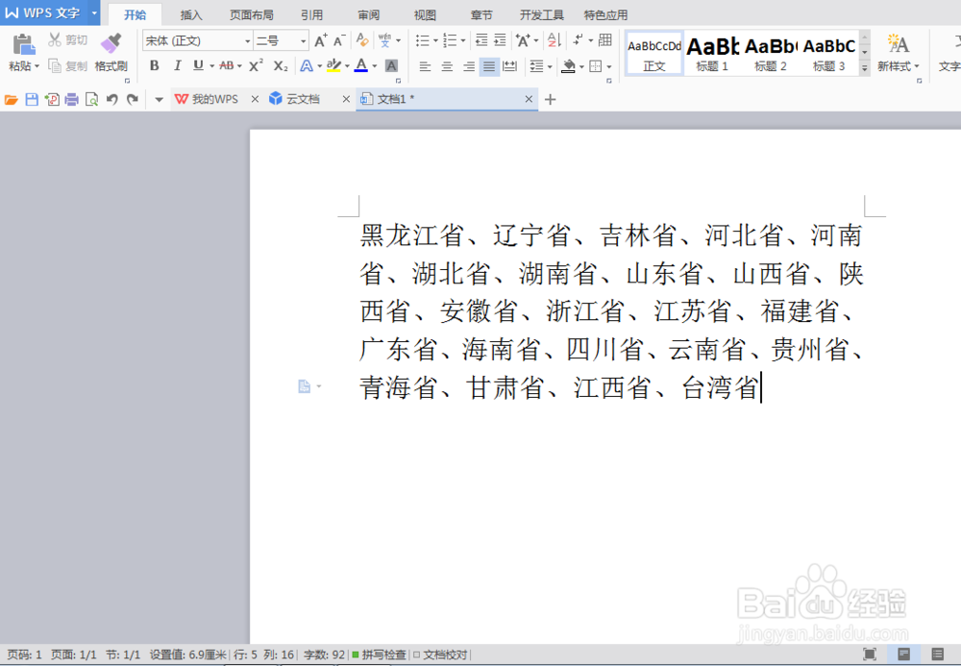Screen dimensions: 961x666
Task: Toggle document proofreading (文档校对) in status bar
Action: tap(441, 655)
